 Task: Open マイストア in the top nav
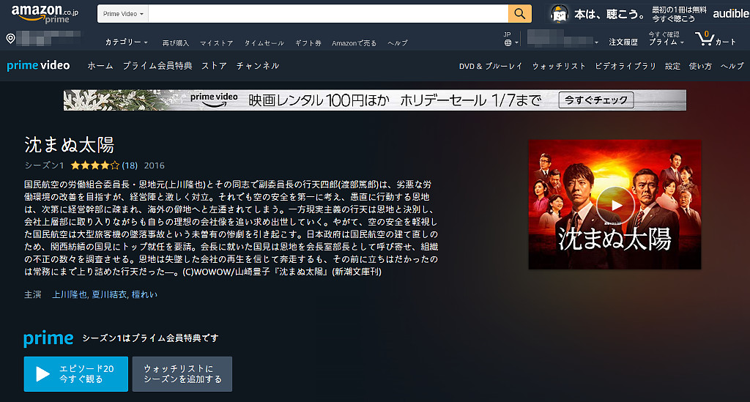216,43
